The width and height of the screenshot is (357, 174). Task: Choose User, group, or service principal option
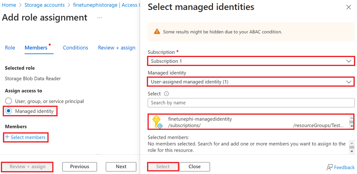(9, 101)
